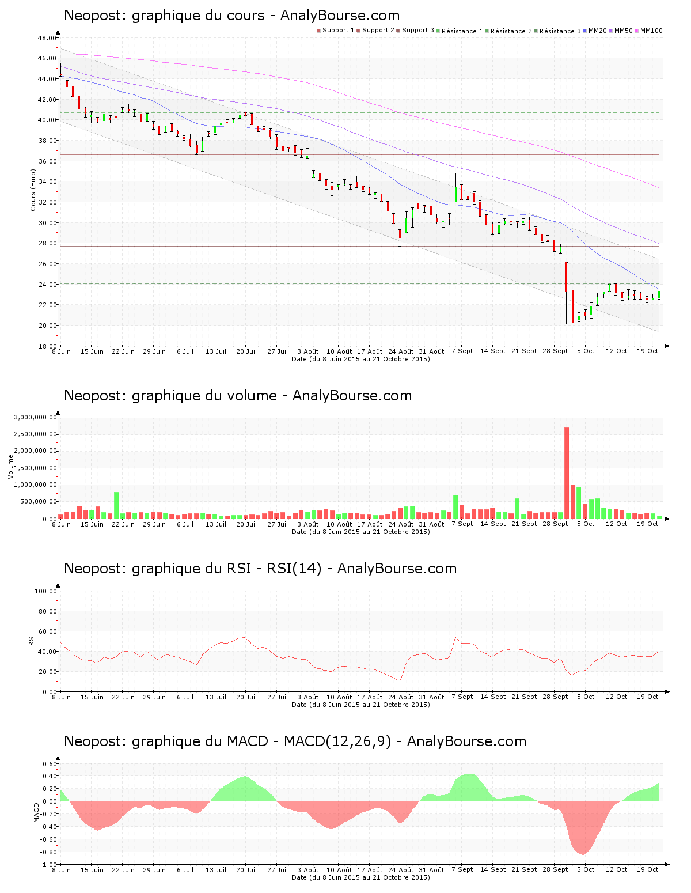Click the "RSI" vertical axis label

click(x=31, y=639)
